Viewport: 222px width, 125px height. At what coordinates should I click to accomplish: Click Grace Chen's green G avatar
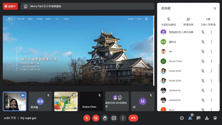click(x=163, y=61)
